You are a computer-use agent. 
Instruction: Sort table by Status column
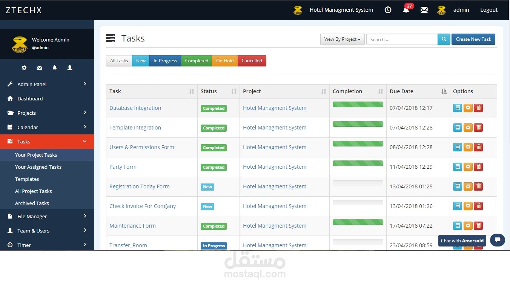(x=219, y=91)
